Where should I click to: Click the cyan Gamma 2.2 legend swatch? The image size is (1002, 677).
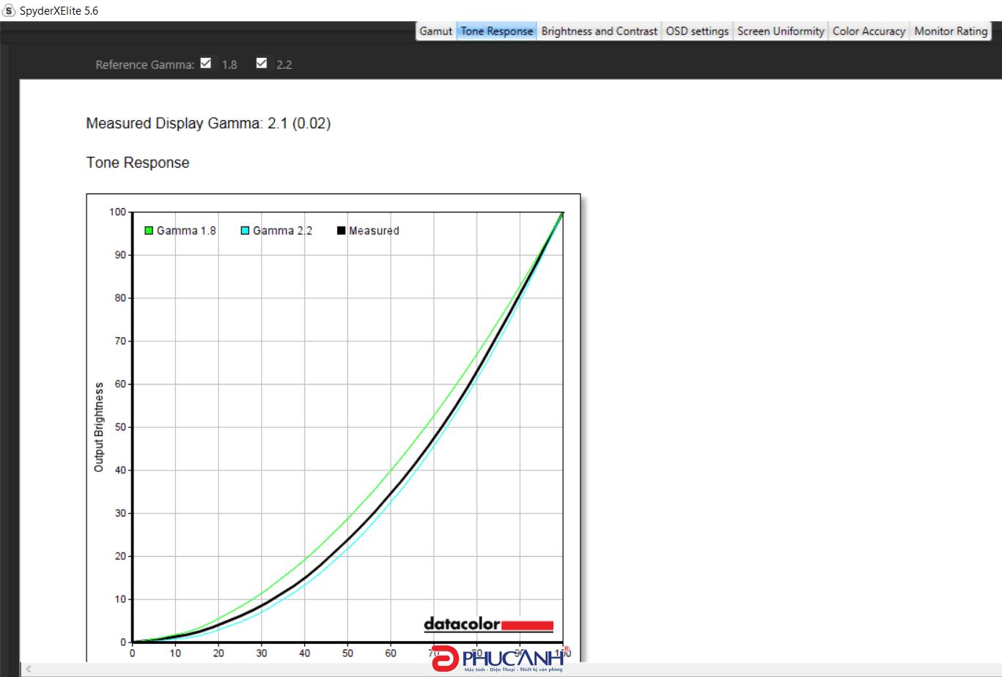coord(246,231)
